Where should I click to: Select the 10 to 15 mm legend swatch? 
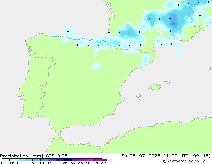[x=44, y=160]
